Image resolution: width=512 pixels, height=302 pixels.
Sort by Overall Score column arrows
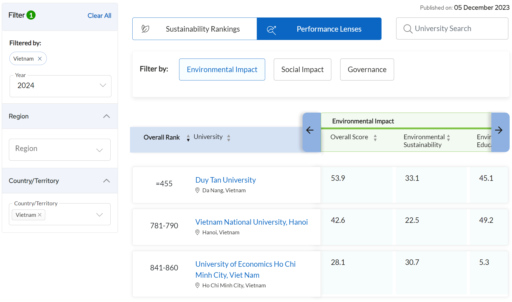click(x=375, y=138)
